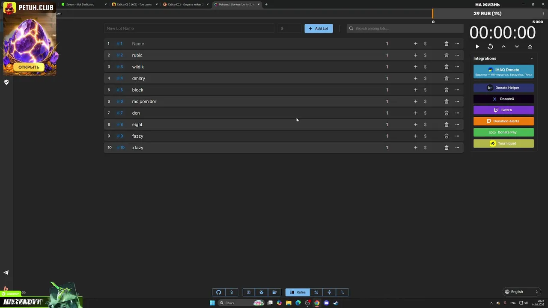Open Steam from the taskbar
The image size is (548, 308).
336,303
